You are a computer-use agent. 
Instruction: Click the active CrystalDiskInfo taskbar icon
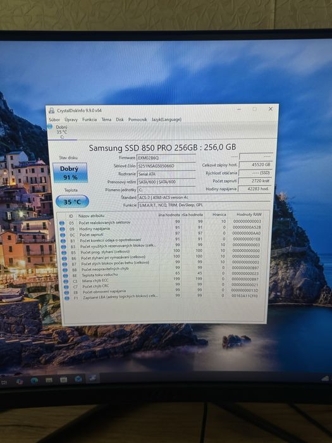click(93, 378)
